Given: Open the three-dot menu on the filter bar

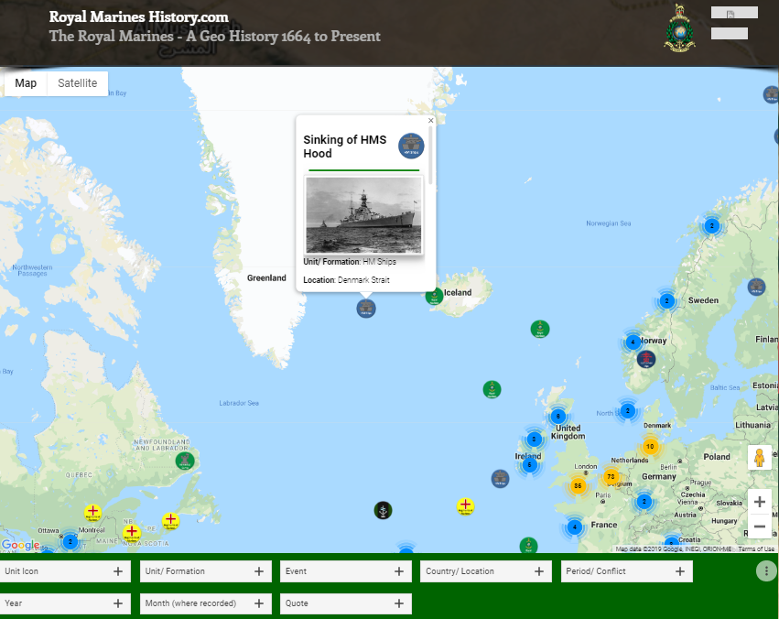Looking at the screenshot, I should click(766, 570).
